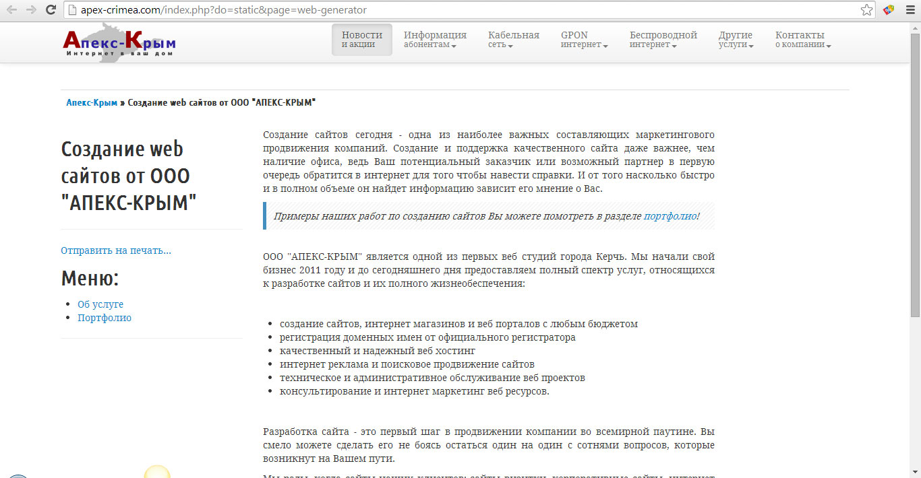
Task: Click list item техническое и административное обслуживание
Action: click(x=432, y=378)
